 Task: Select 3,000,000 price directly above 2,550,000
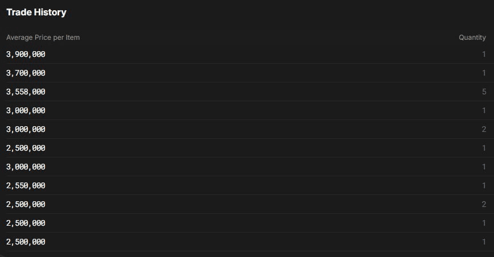[26, 167]
